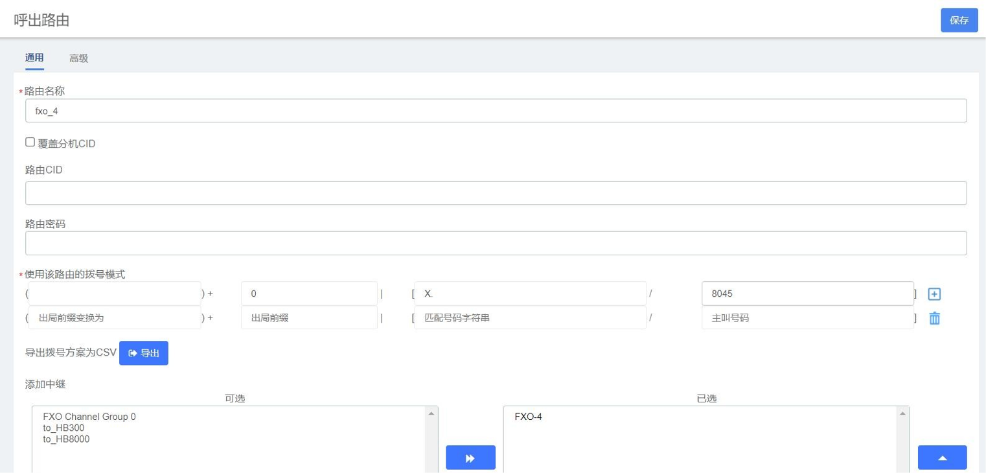Select FXO Channel Group 0 in available list
986x473 pixels.
pos(89,417)
